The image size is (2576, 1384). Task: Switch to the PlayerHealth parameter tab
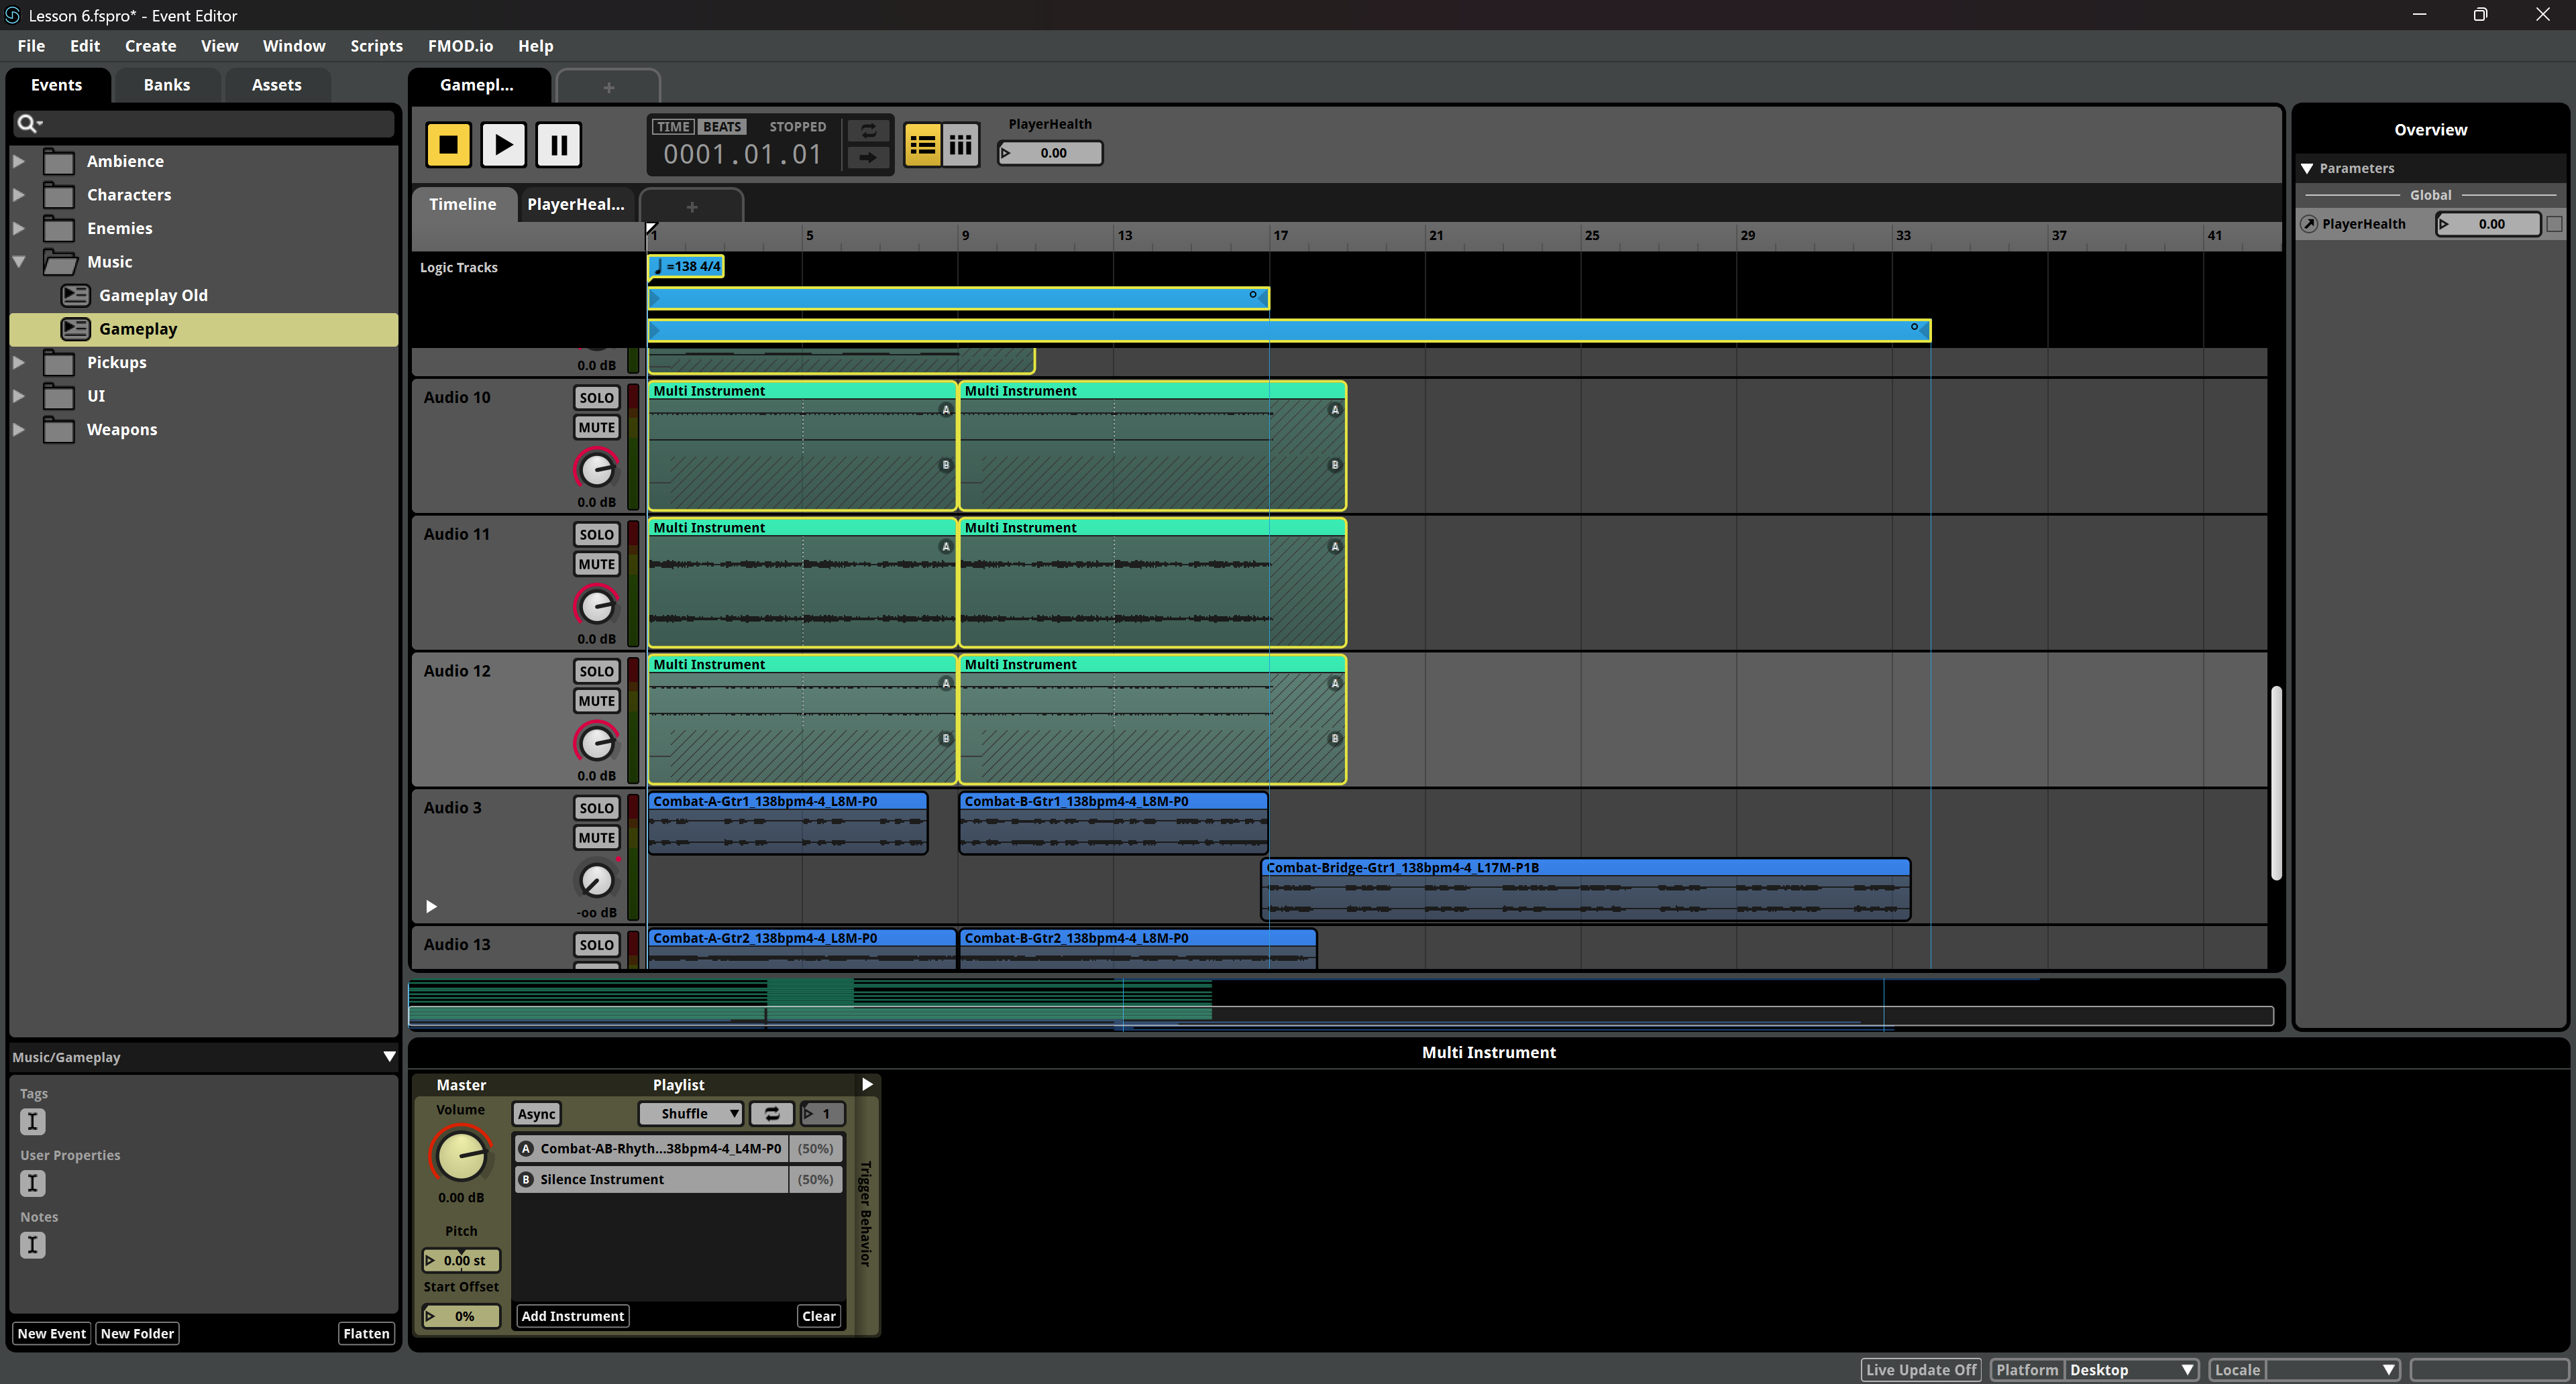click(576, 204)
